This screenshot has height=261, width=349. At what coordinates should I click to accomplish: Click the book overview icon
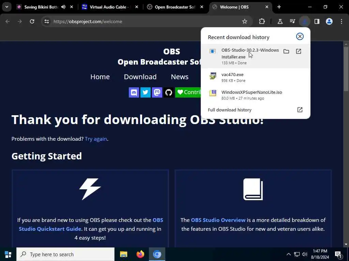click(x=253, y=189)
